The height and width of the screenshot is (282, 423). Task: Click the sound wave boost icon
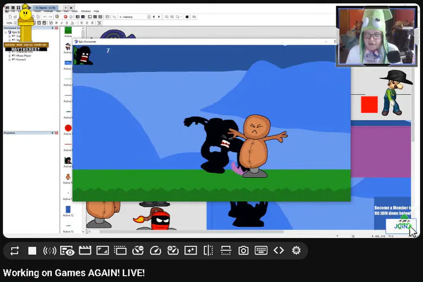(x=50, y=250)
